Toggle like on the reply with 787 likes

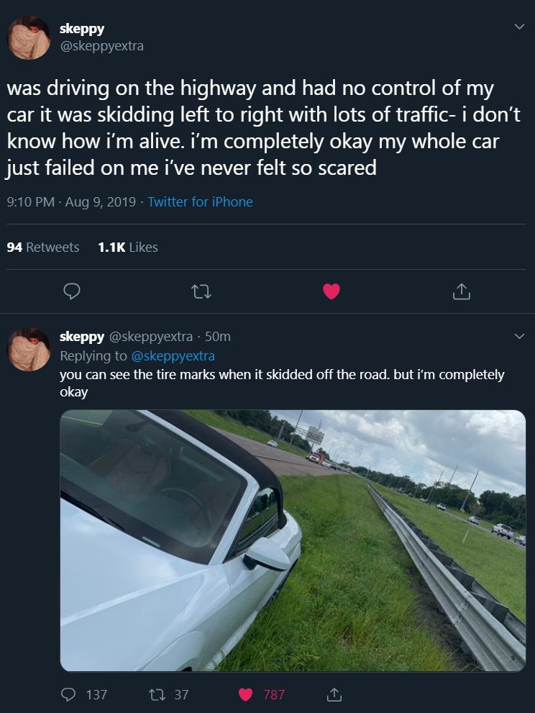click(x=246, y=694)
